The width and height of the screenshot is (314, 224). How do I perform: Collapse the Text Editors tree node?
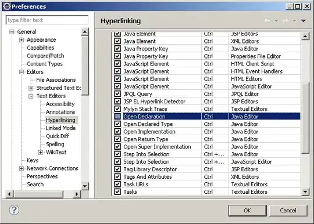pyautogui.click(x=31, y=96)
